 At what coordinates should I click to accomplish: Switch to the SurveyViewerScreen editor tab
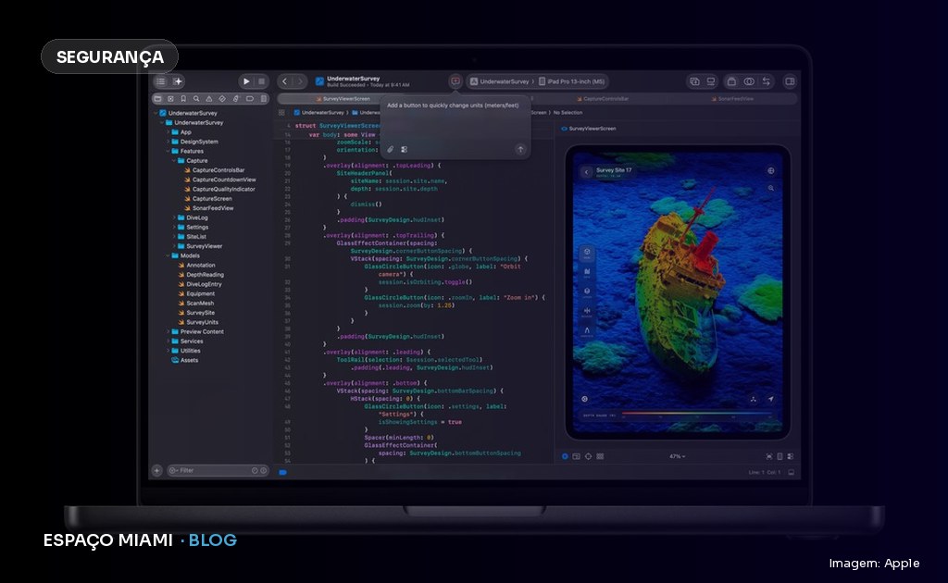coord(343,98)
